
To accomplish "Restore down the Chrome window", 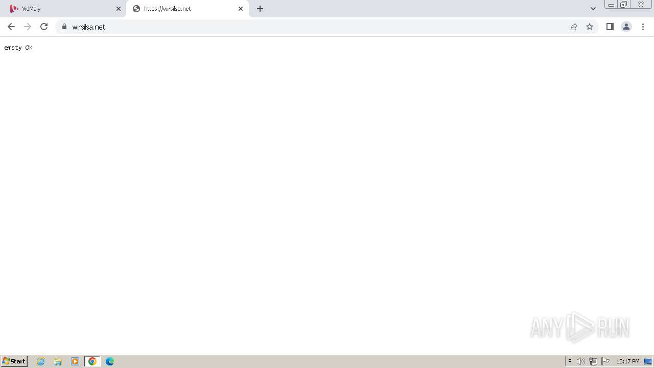I will (624, 5).
